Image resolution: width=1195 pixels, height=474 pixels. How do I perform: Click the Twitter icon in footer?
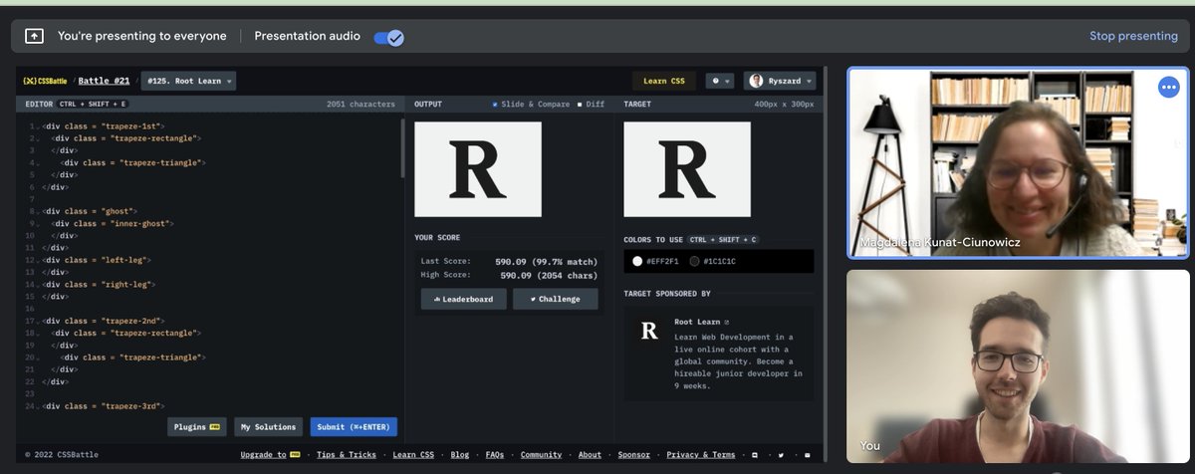tap(781, 455)
